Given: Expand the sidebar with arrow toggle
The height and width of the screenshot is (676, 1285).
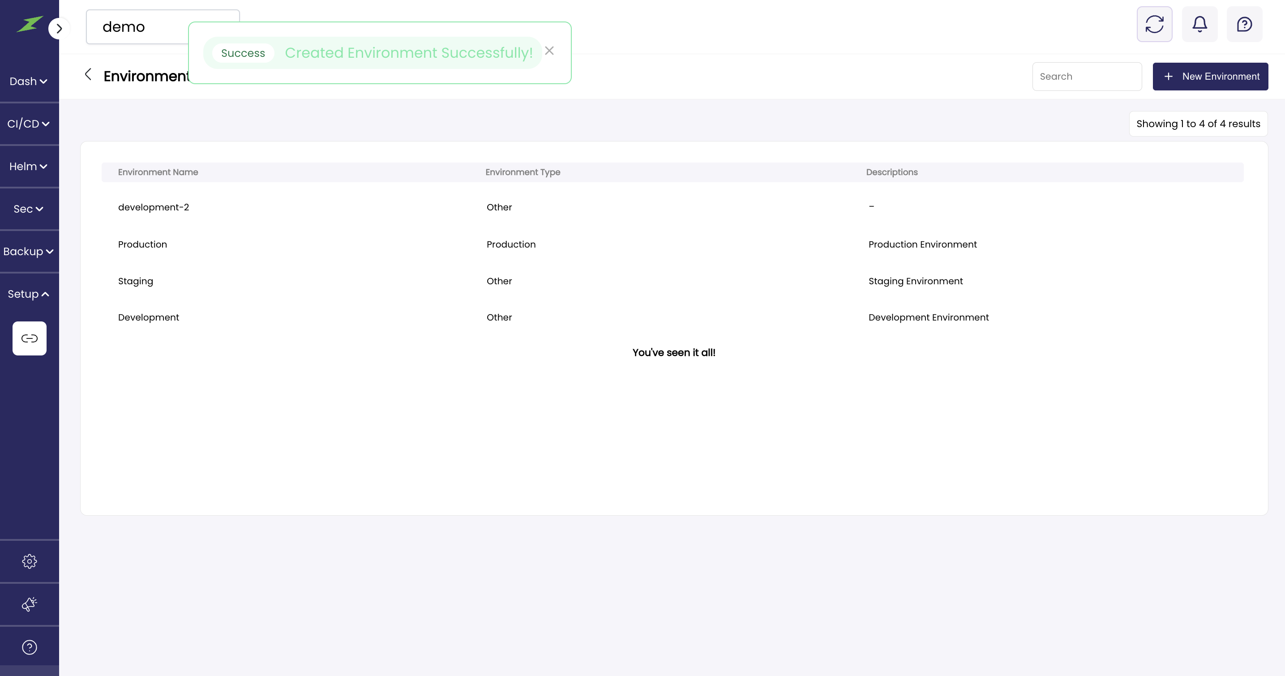Looking at the screenshot, I should click(59, 29).
